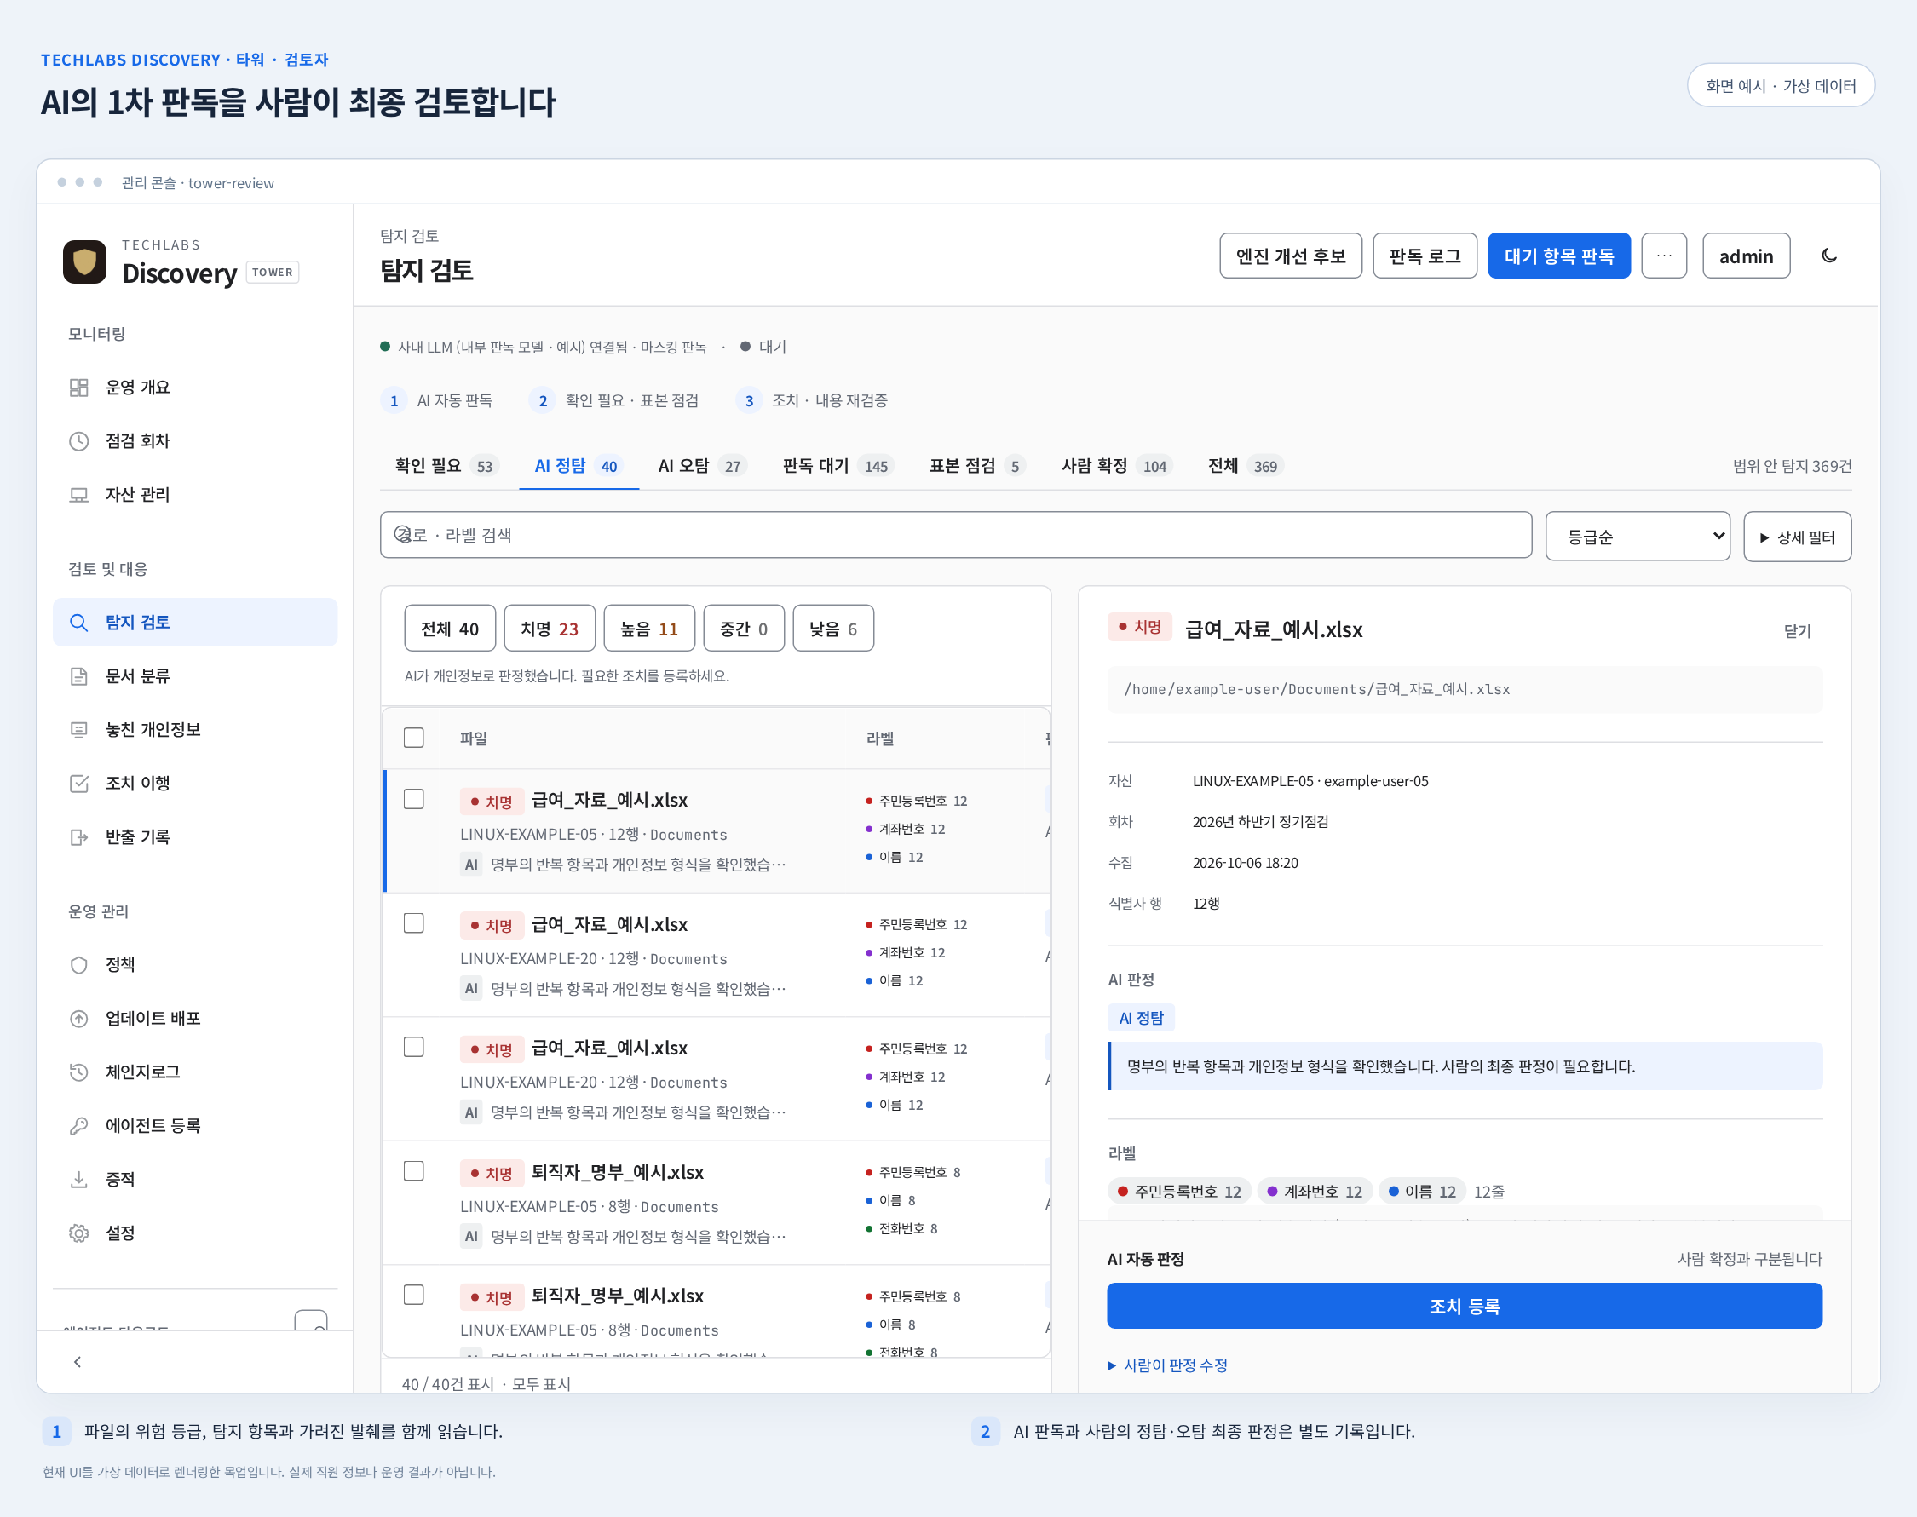Open the 판독 로그 button
The height and width of the screenshot is (1517, 1917).
(1425, 256)
